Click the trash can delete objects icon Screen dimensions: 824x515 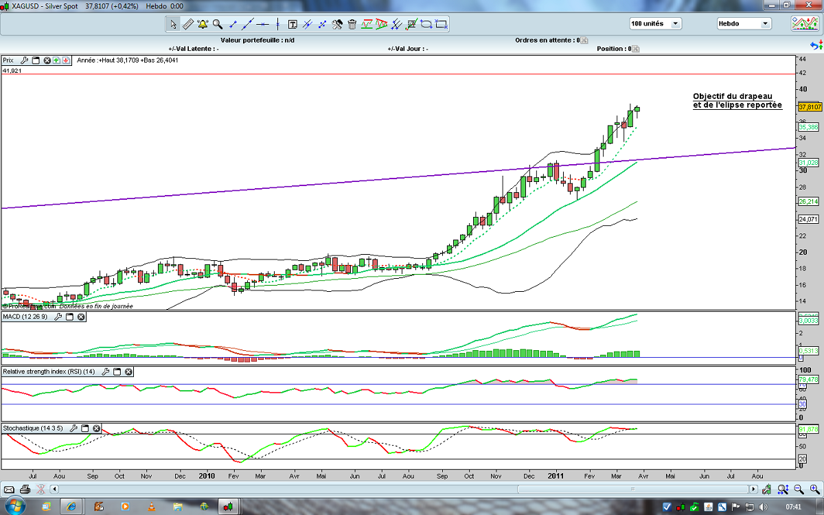coord(352,24)
